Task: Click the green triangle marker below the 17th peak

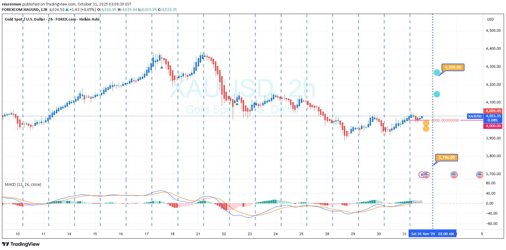Action: [162, 68]
